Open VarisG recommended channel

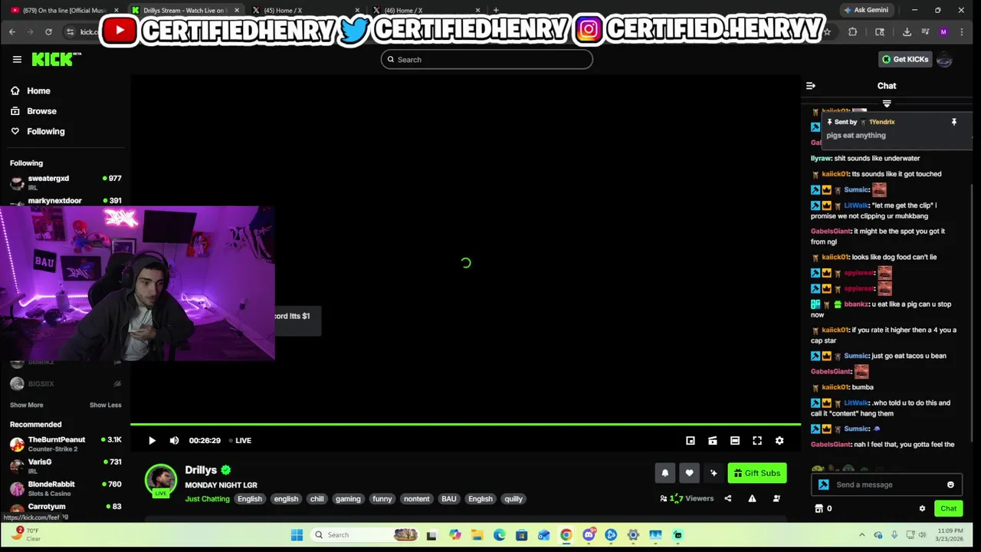point(65,466)
